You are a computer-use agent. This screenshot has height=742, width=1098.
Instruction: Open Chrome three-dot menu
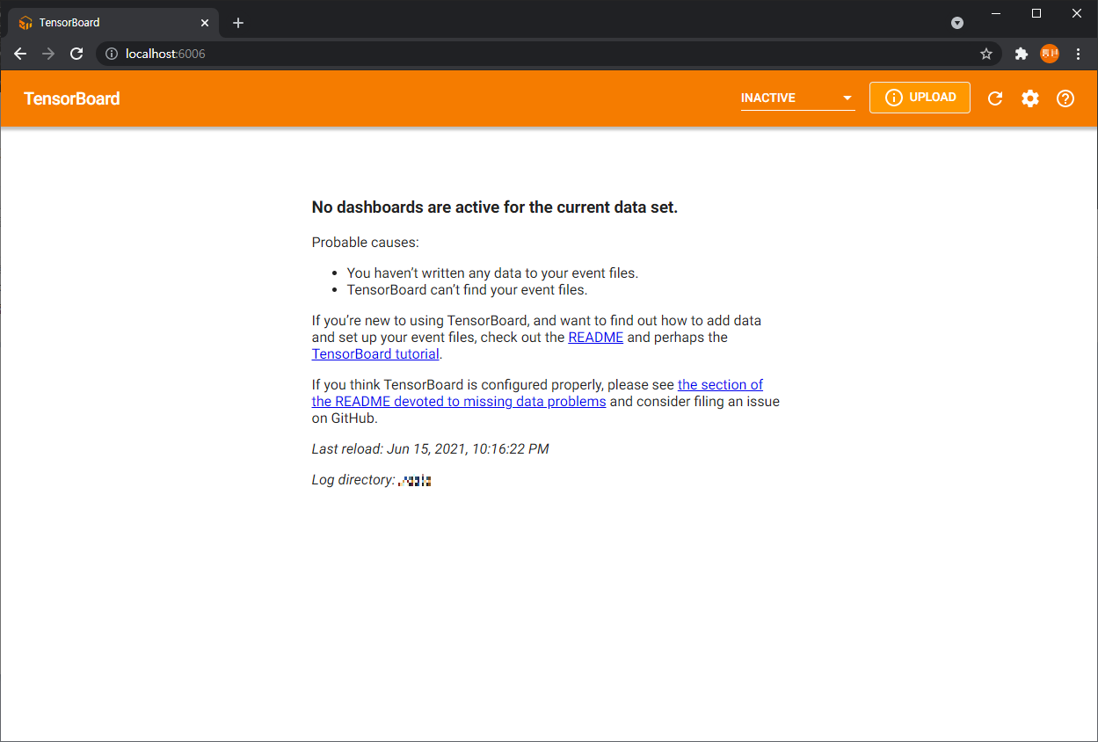pos(1078,54)
